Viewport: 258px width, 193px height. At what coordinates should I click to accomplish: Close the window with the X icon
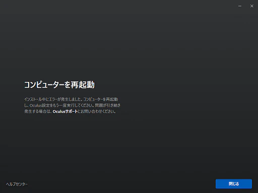(x=252, y=6)
